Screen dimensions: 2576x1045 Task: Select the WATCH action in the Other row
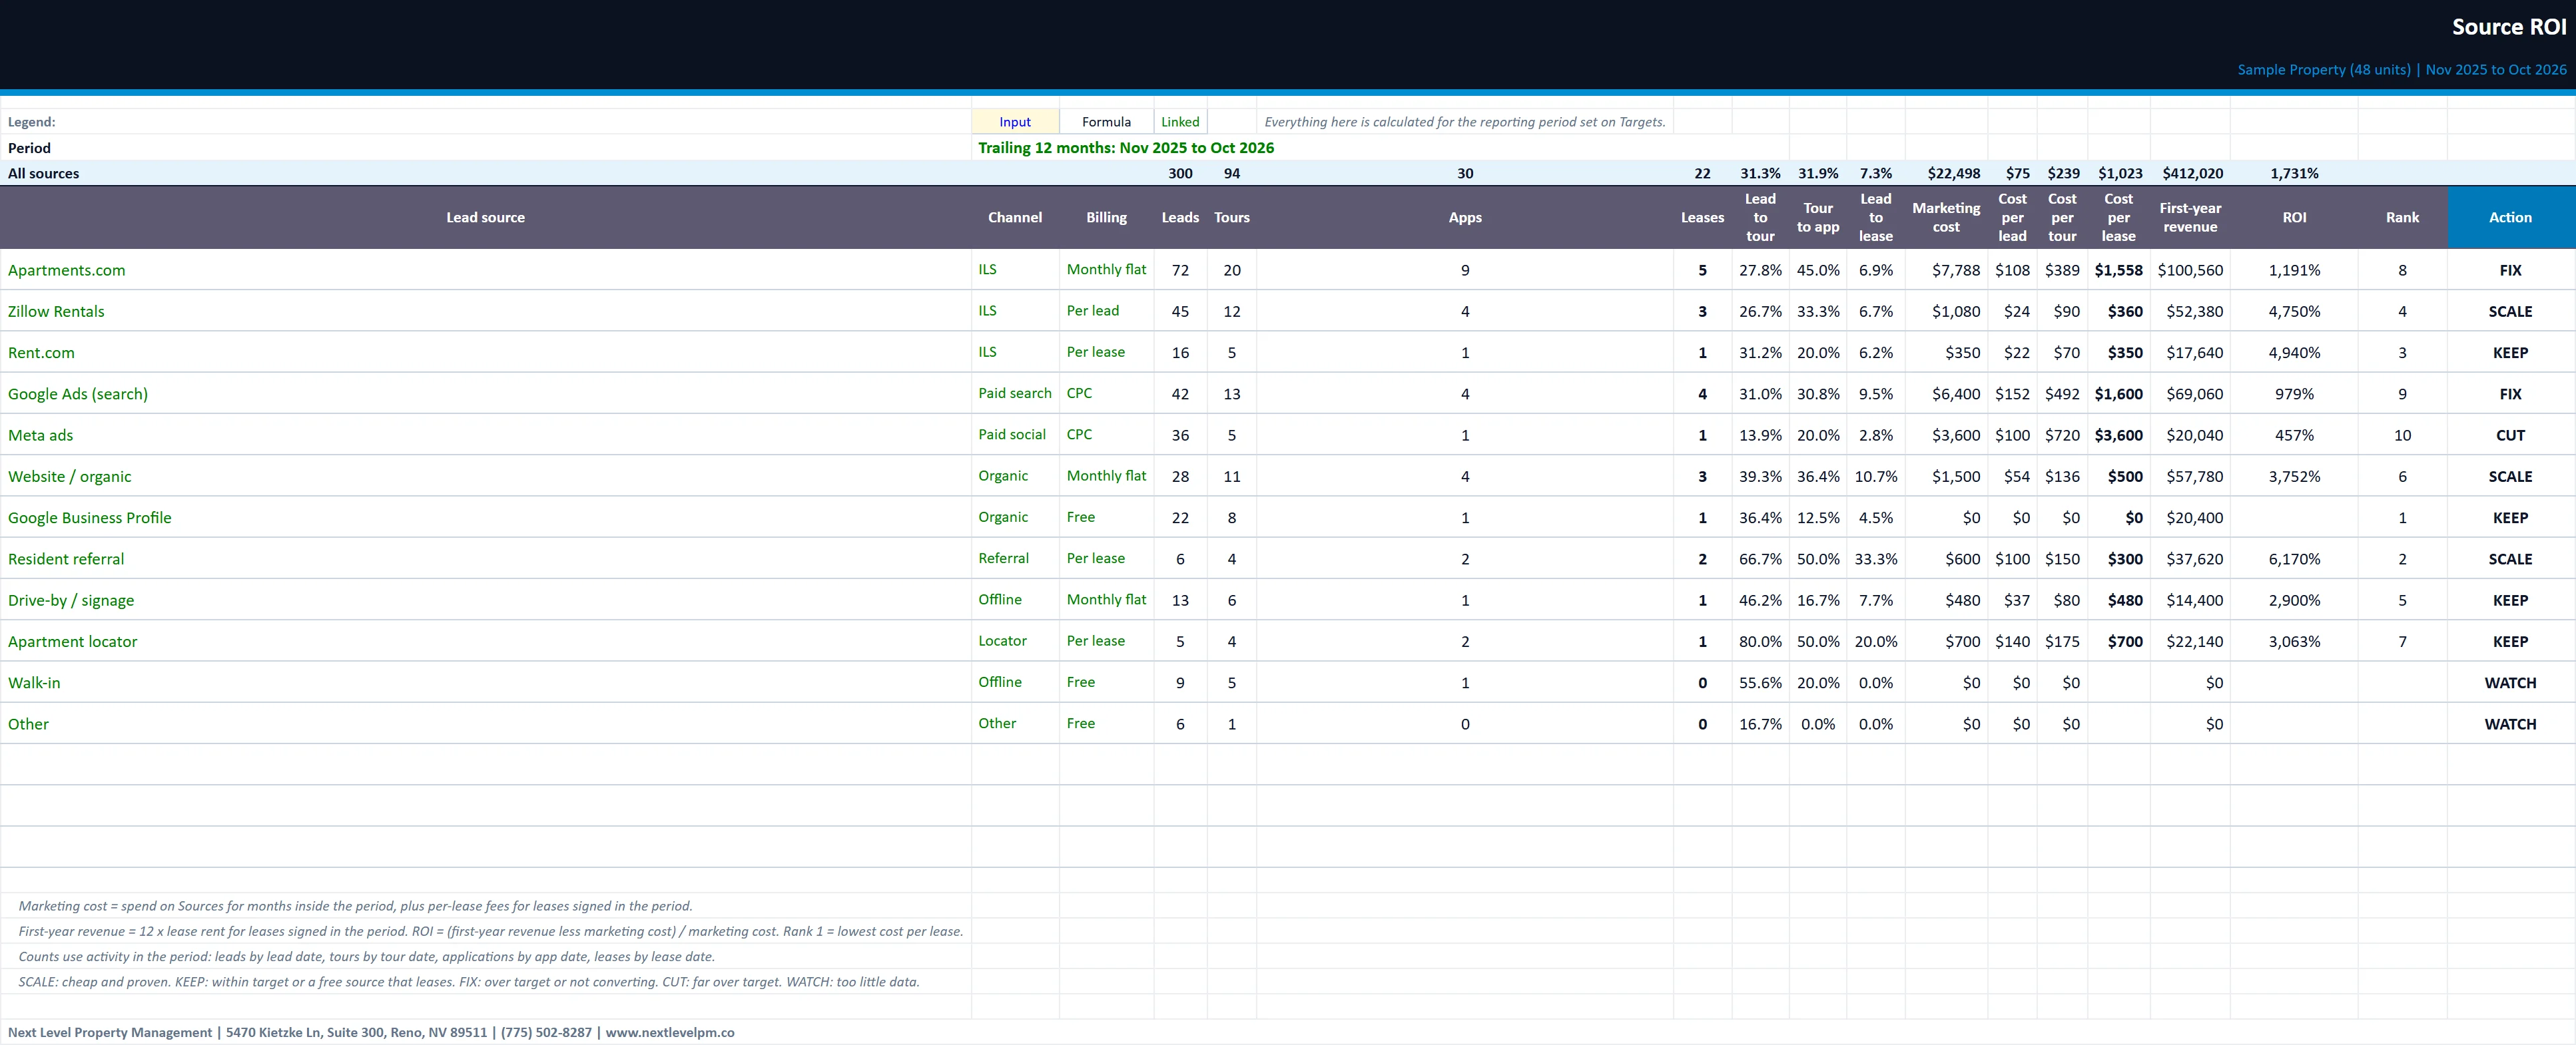point(2511,724)
